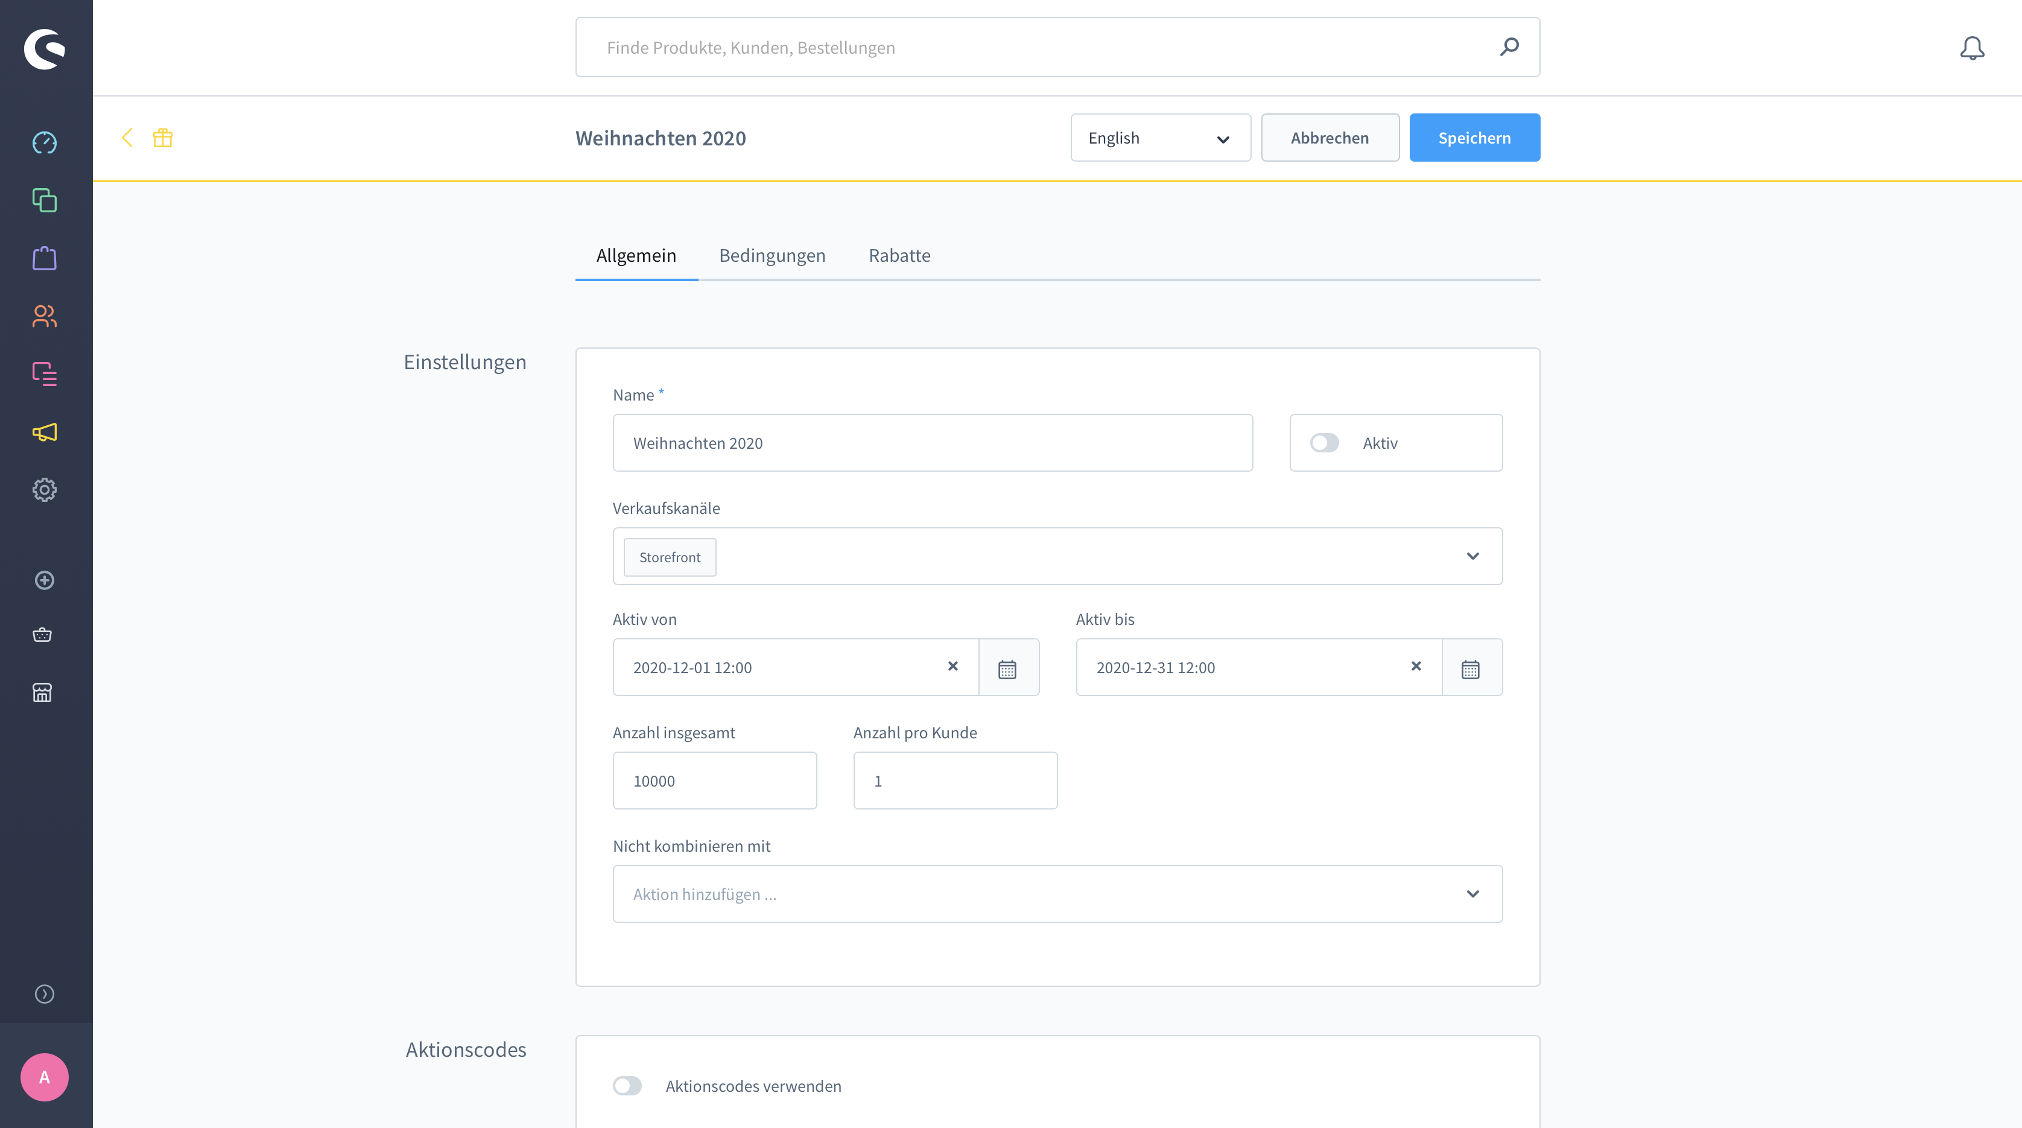Open the Customers people icon
This screenshot has height=1128, width=2022.
click(45, 316)
